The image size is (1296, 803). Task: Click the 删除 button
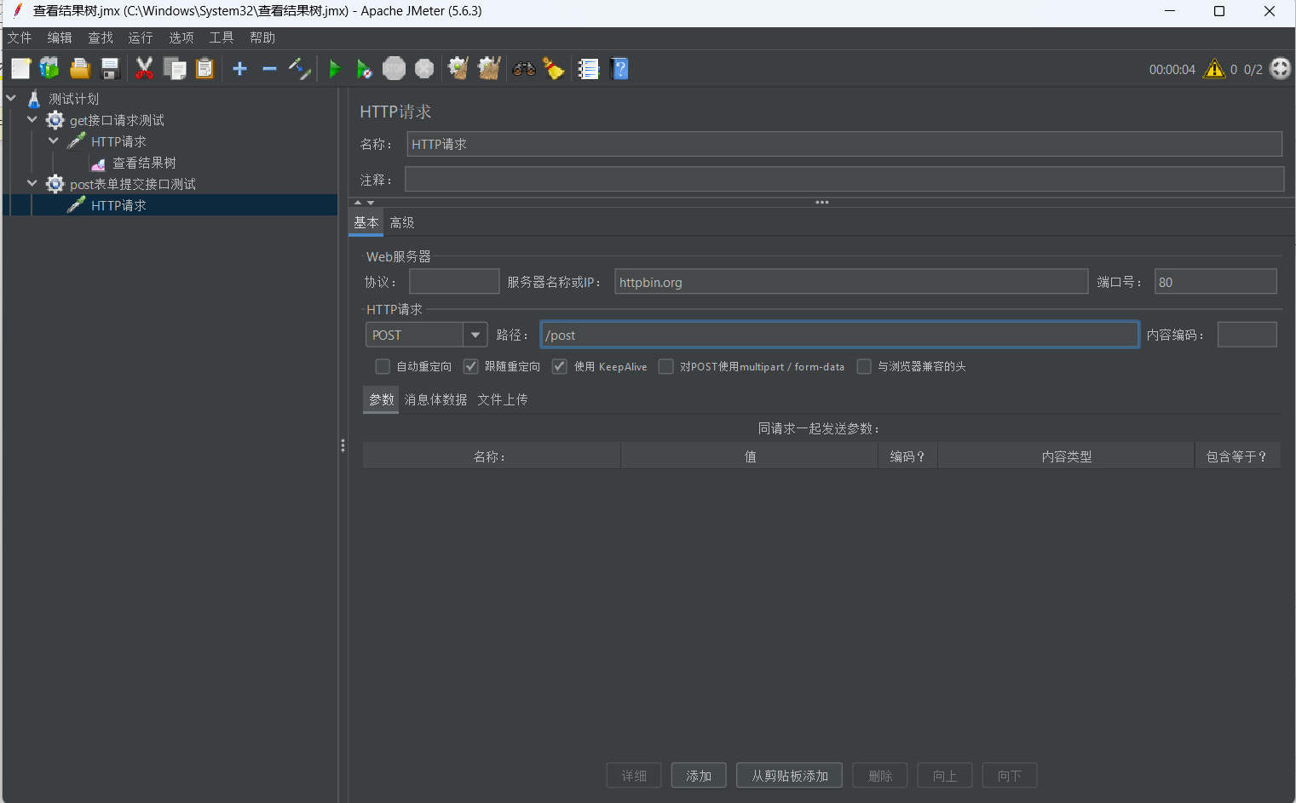click(x=880, y=776)
